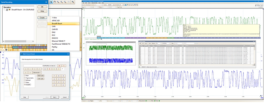
Task: Open decoder settings gear icon below Serial Decoding
Action: [x=6, y=50]
